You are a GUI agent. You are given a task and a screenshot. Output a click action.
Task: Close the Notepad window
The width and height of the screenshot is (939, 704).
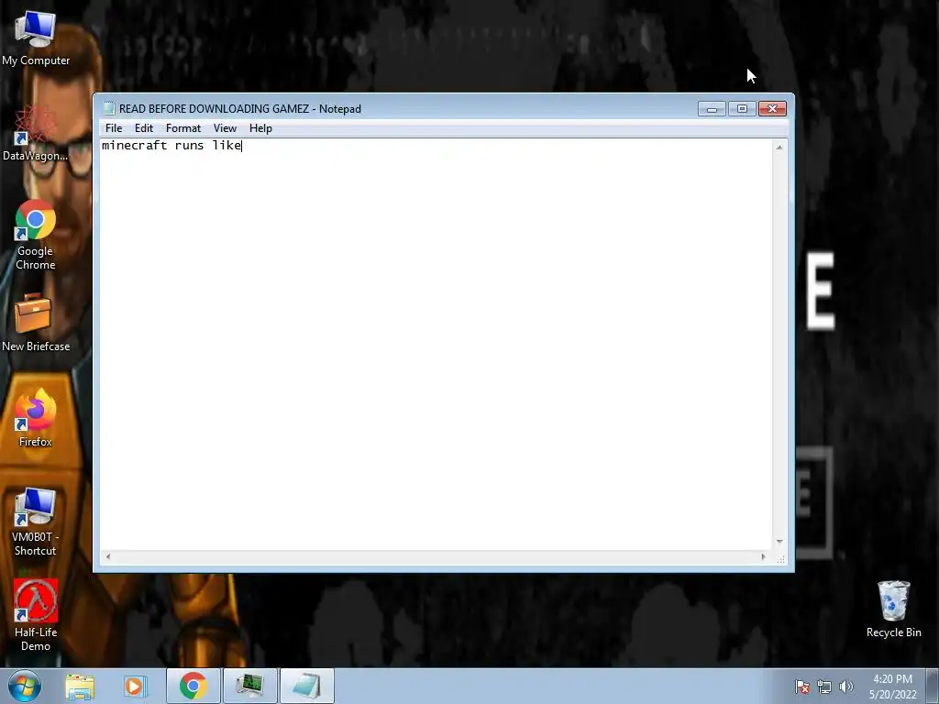point(772,108)
